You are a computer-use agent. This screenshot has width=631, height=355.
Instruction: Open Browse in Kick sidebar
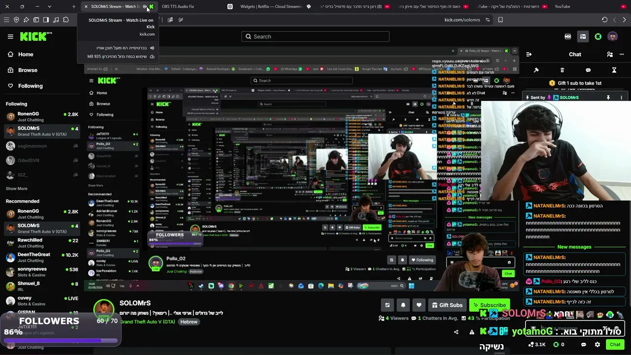coord(28,70)
